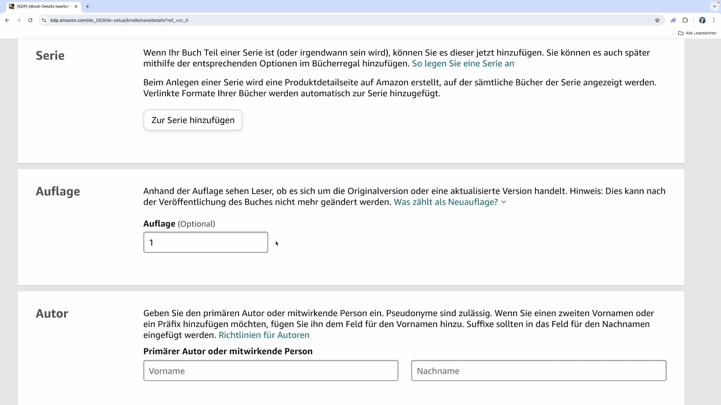Bookmark this page with star icon
721x405 pixels.
click(x=657, y=20)
